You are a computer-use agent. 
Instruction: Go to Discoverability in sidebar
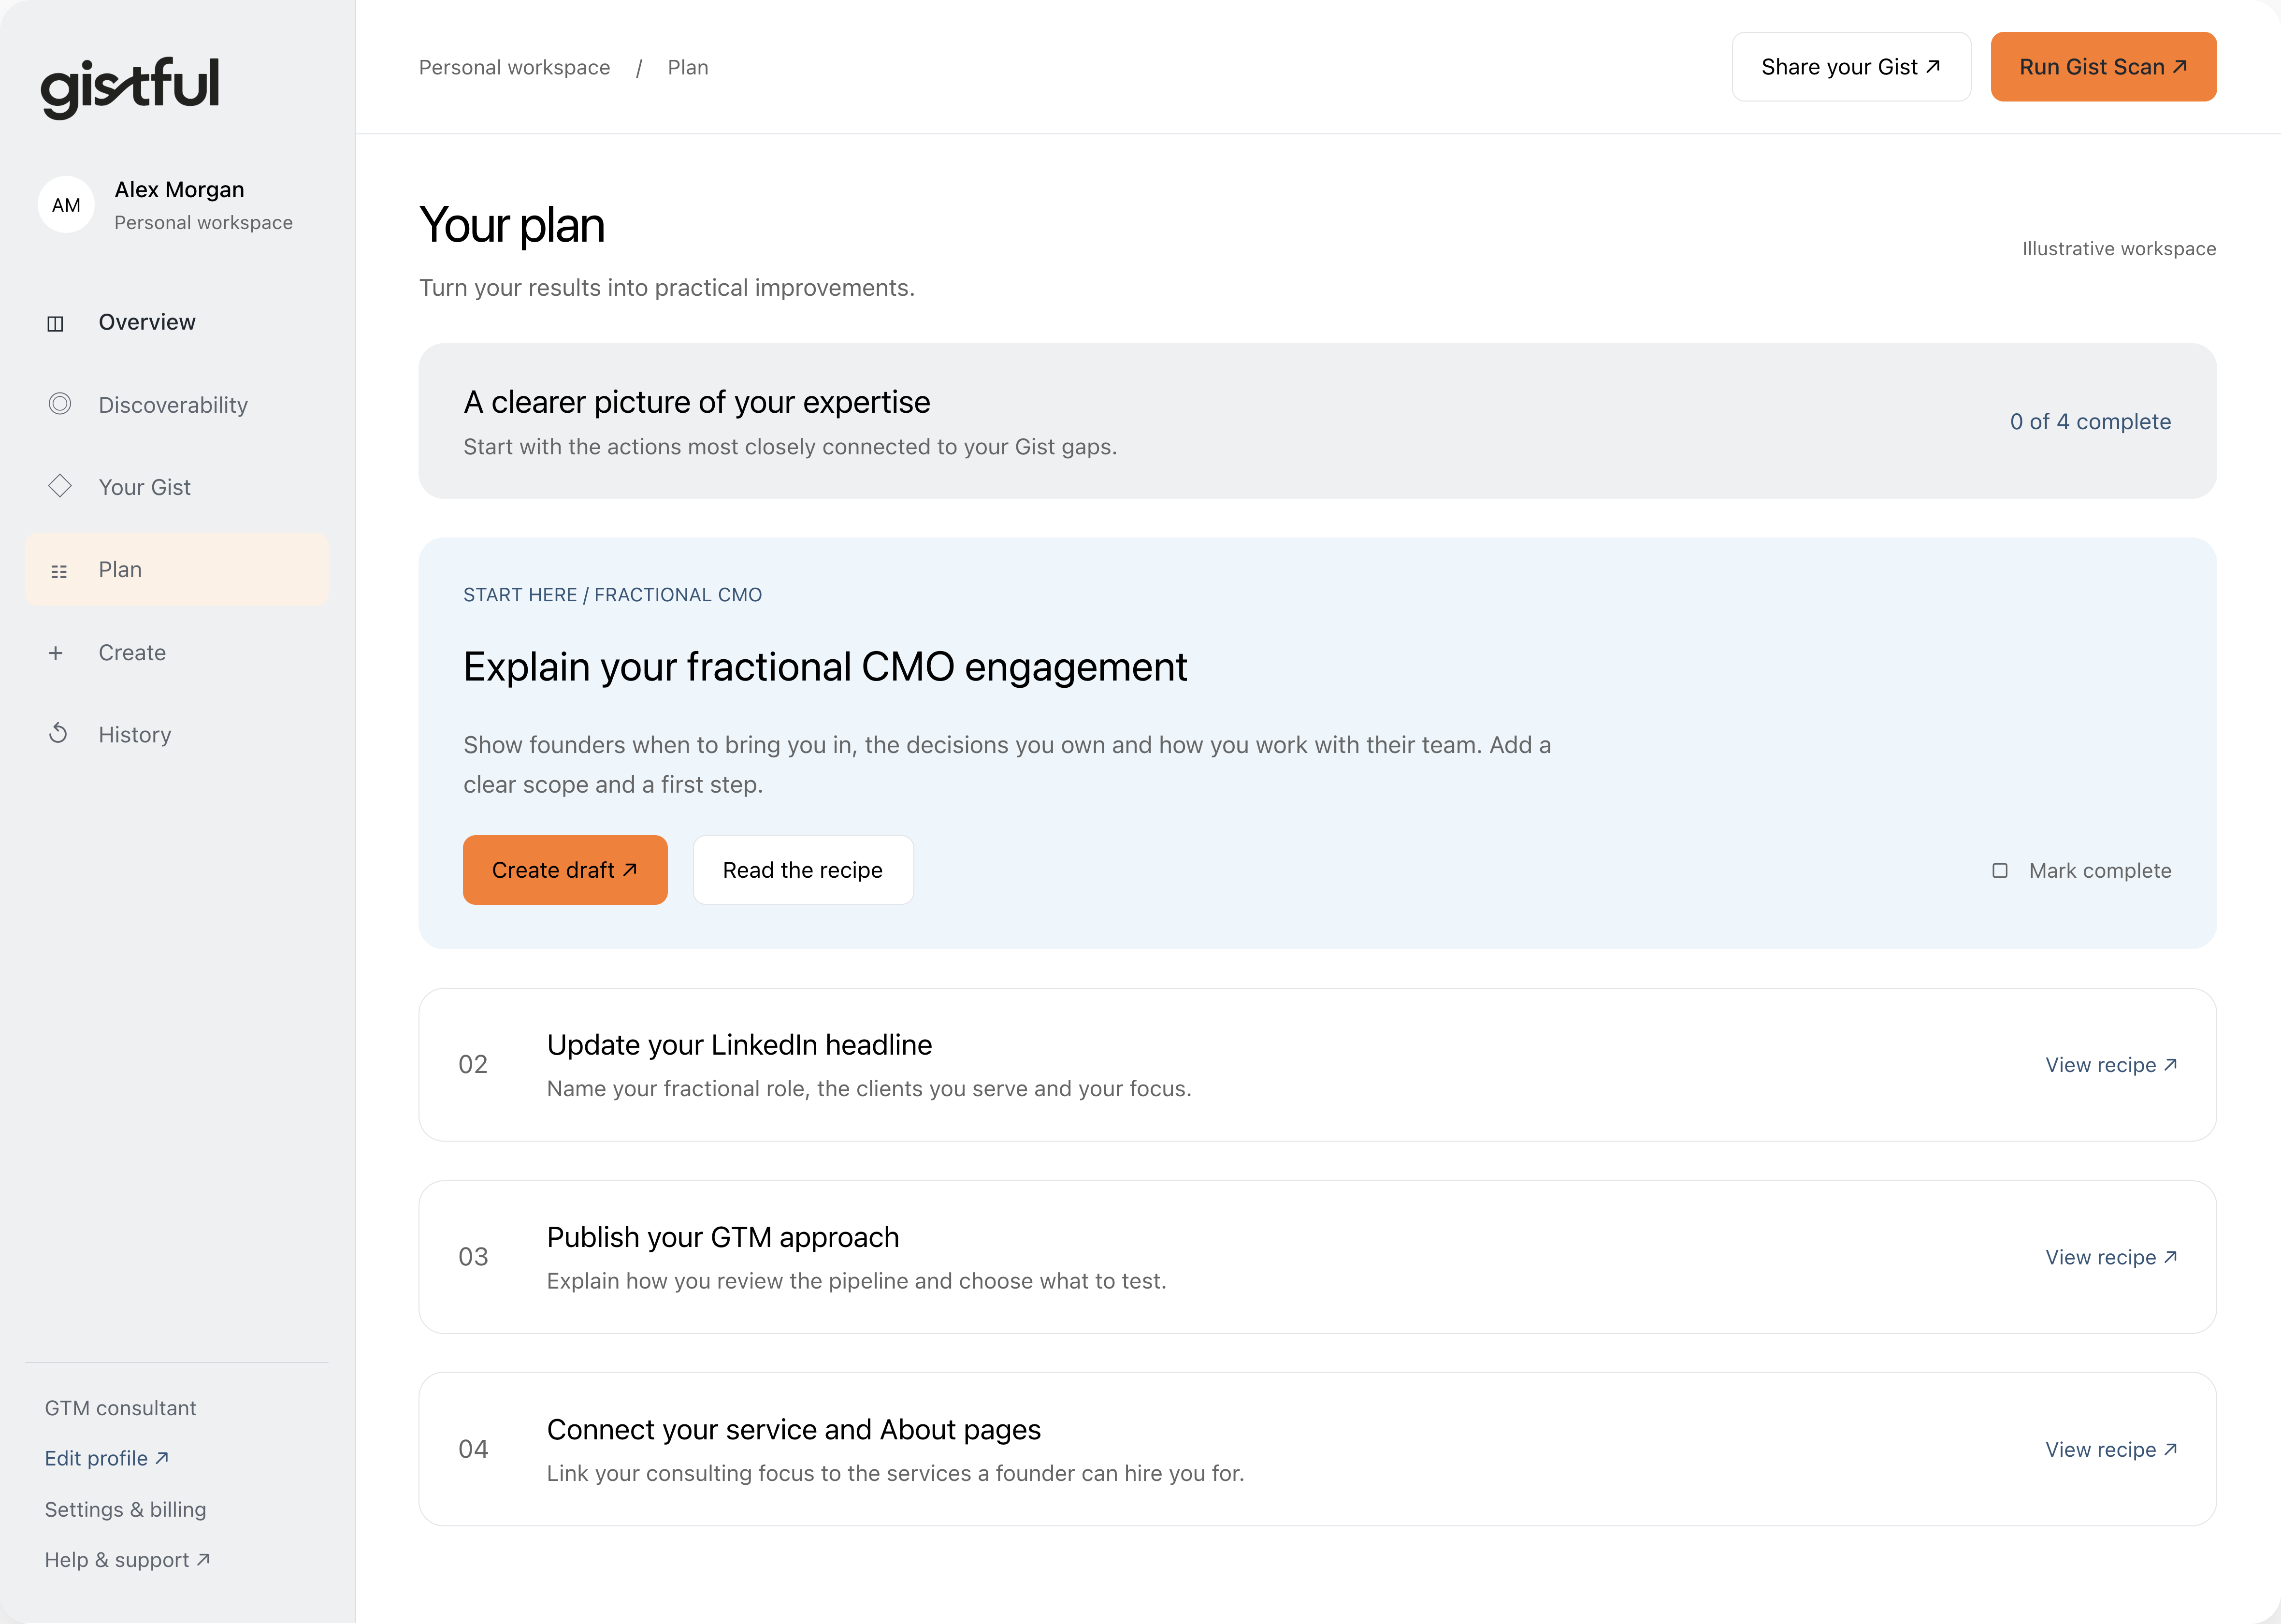point(177,405)
